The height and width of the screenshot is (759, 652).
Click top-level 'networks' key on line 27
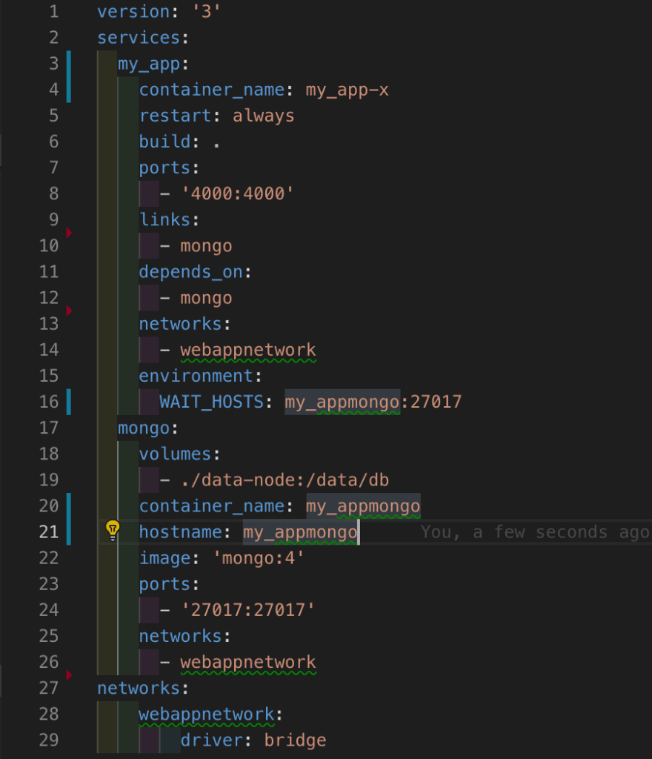tap(139, 689)
